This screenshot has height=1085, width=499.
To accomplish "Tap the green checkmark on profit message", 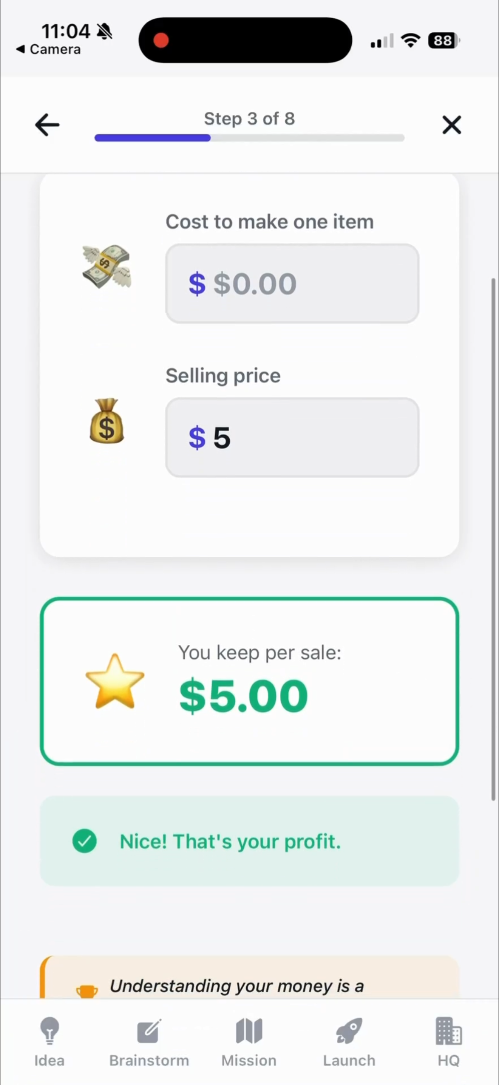I will [85, 841].
